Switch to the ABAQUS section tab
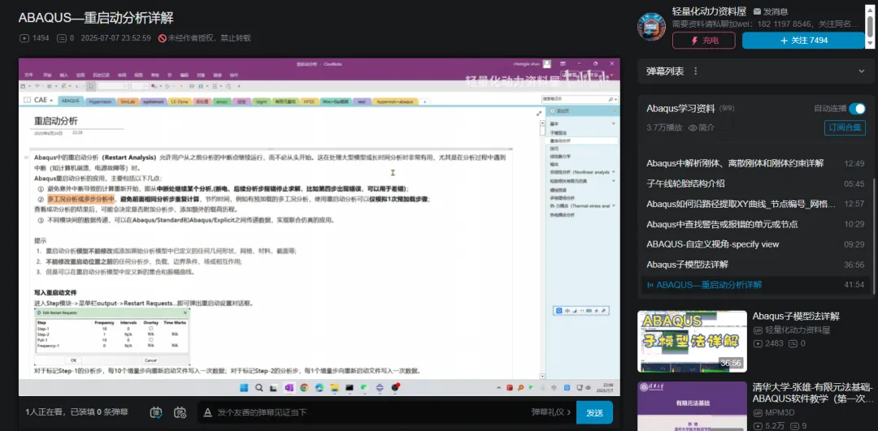878x431 pixels. tap(71, 101)
